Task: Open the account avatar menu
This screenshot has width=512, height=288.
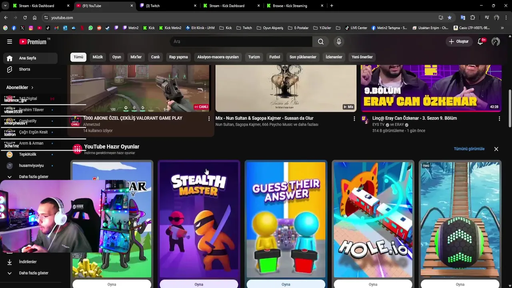Action: click(496, 42)
